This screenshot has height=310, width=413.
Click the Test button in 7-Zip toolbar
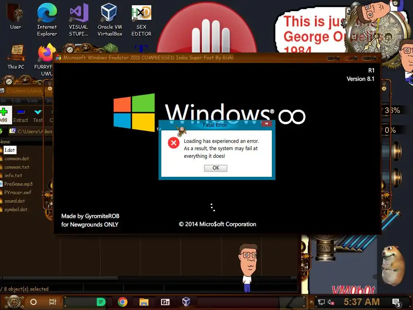38,115
